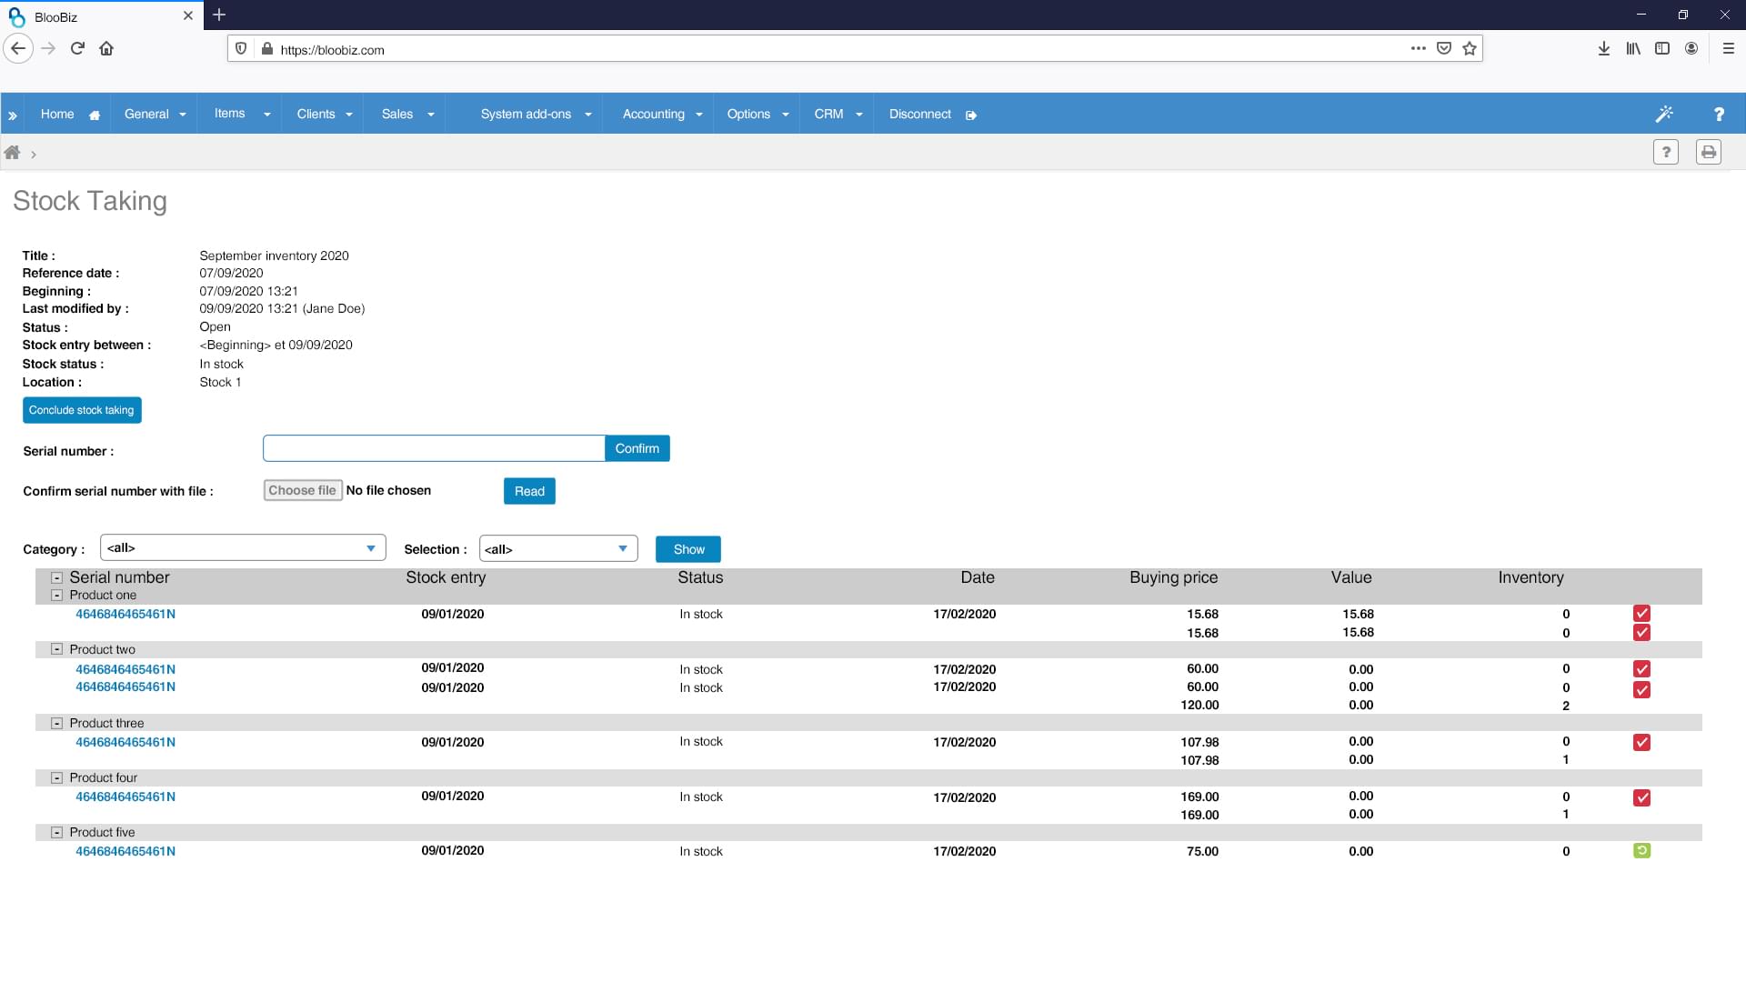Toggle browser sidebar icon
The height and width of the screenshot is (982, 1746).
(1662, 49)
